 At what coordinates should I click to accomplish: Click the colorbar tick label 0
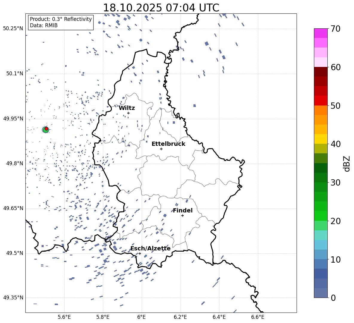[333, 298]
